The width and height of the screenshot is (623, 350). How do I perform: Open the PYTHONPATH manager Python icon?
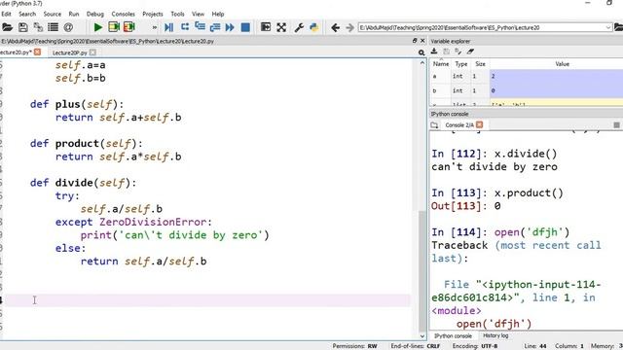tap(314, 27)
